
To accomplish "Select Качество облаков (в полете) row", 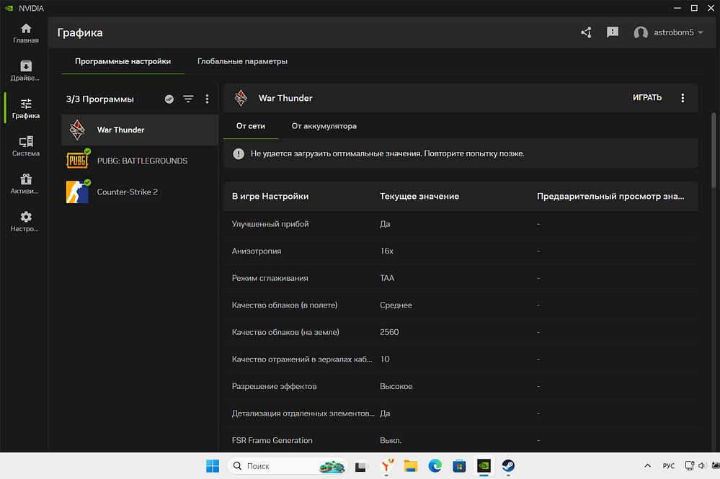I will [x=461, y=305].
